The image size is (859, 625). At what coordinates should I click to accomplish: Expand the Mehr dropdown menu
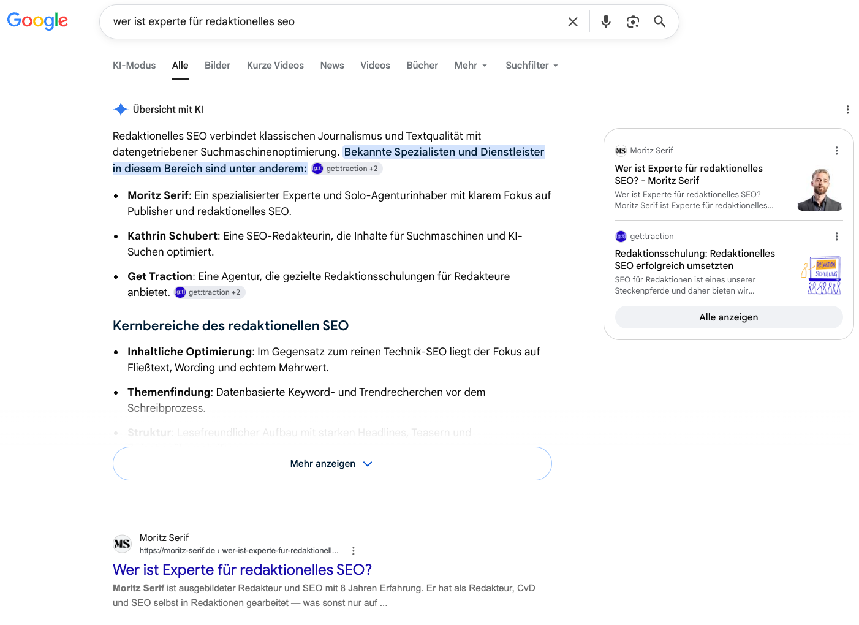point(471,65)
